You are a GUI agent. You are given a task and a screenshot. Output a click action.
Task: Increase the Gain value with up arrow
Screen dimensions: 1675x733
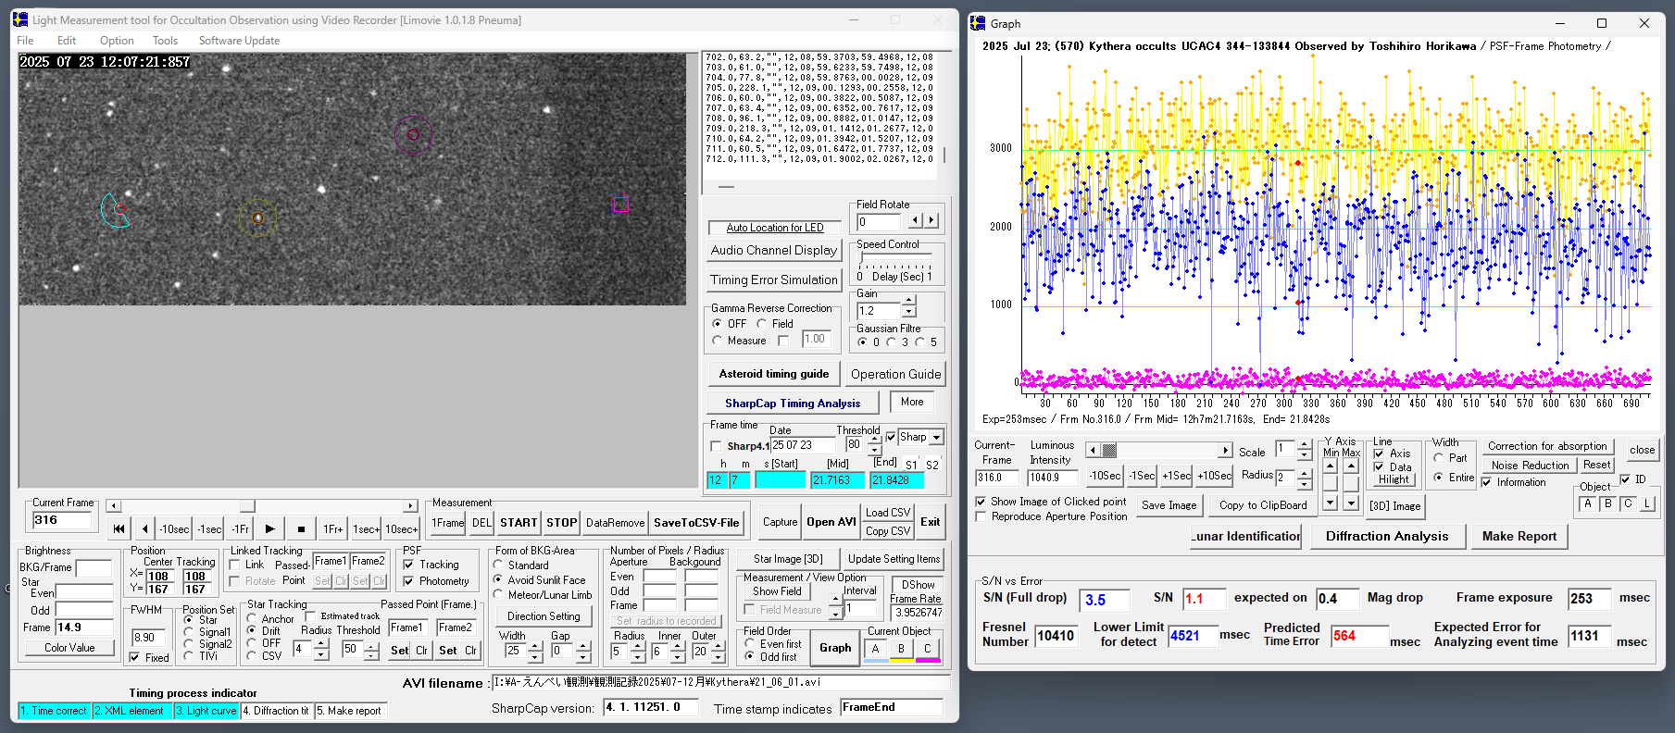pyautogui.click(x=909, y=301)
